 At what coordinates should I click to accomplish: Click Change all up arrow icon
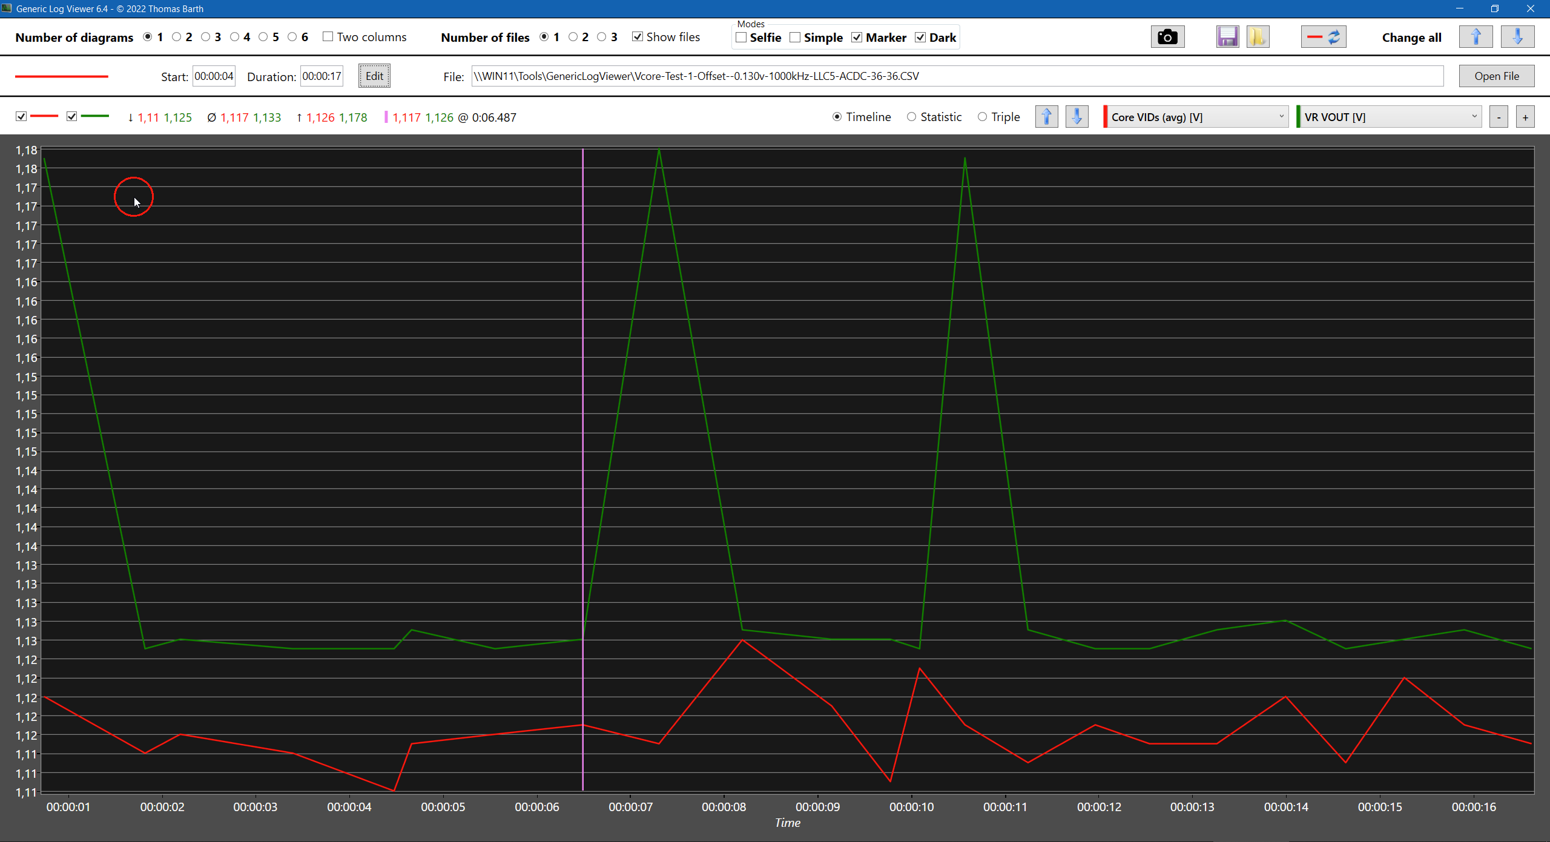1476,38
